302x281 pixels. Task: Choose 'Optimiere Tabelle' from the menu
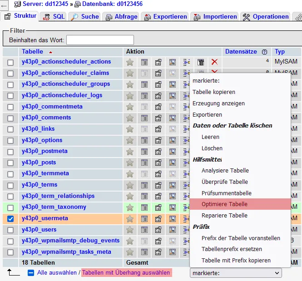click(240, 204)
